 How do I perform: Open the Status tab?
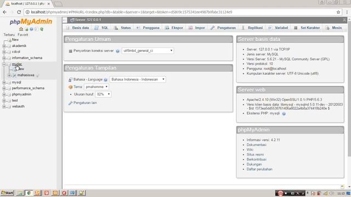tap(122, 28)
